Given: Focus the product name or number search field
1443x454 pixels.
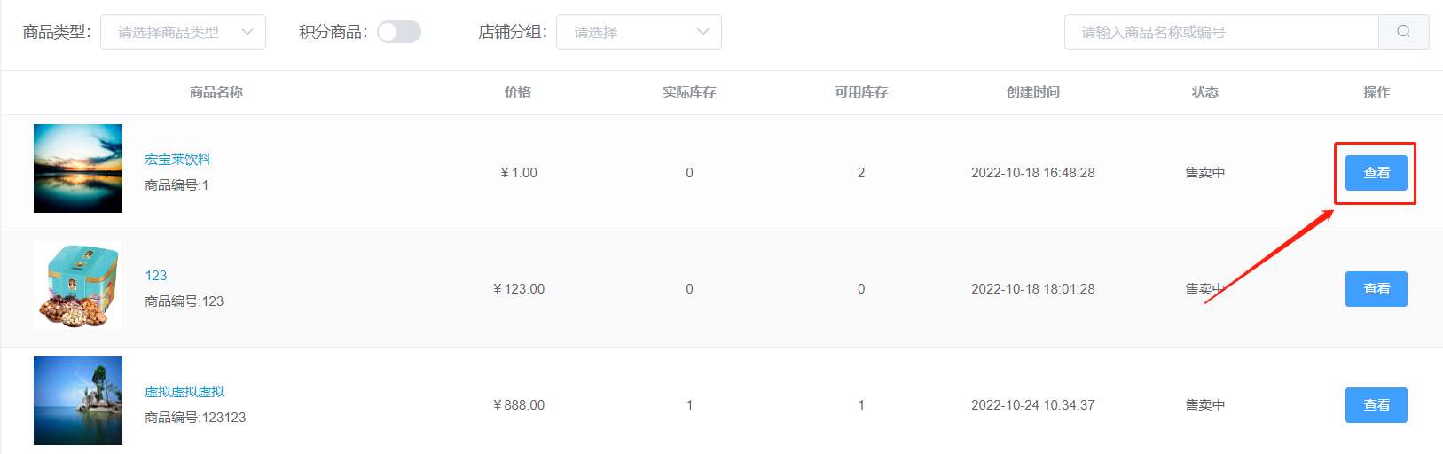Looking at the screenshot, I should (1221, 32).
